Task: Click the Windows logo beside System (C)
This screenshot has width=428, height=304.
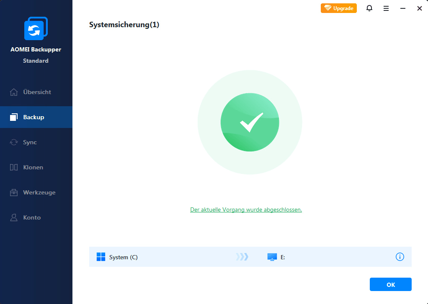Action: click(101, 257)
